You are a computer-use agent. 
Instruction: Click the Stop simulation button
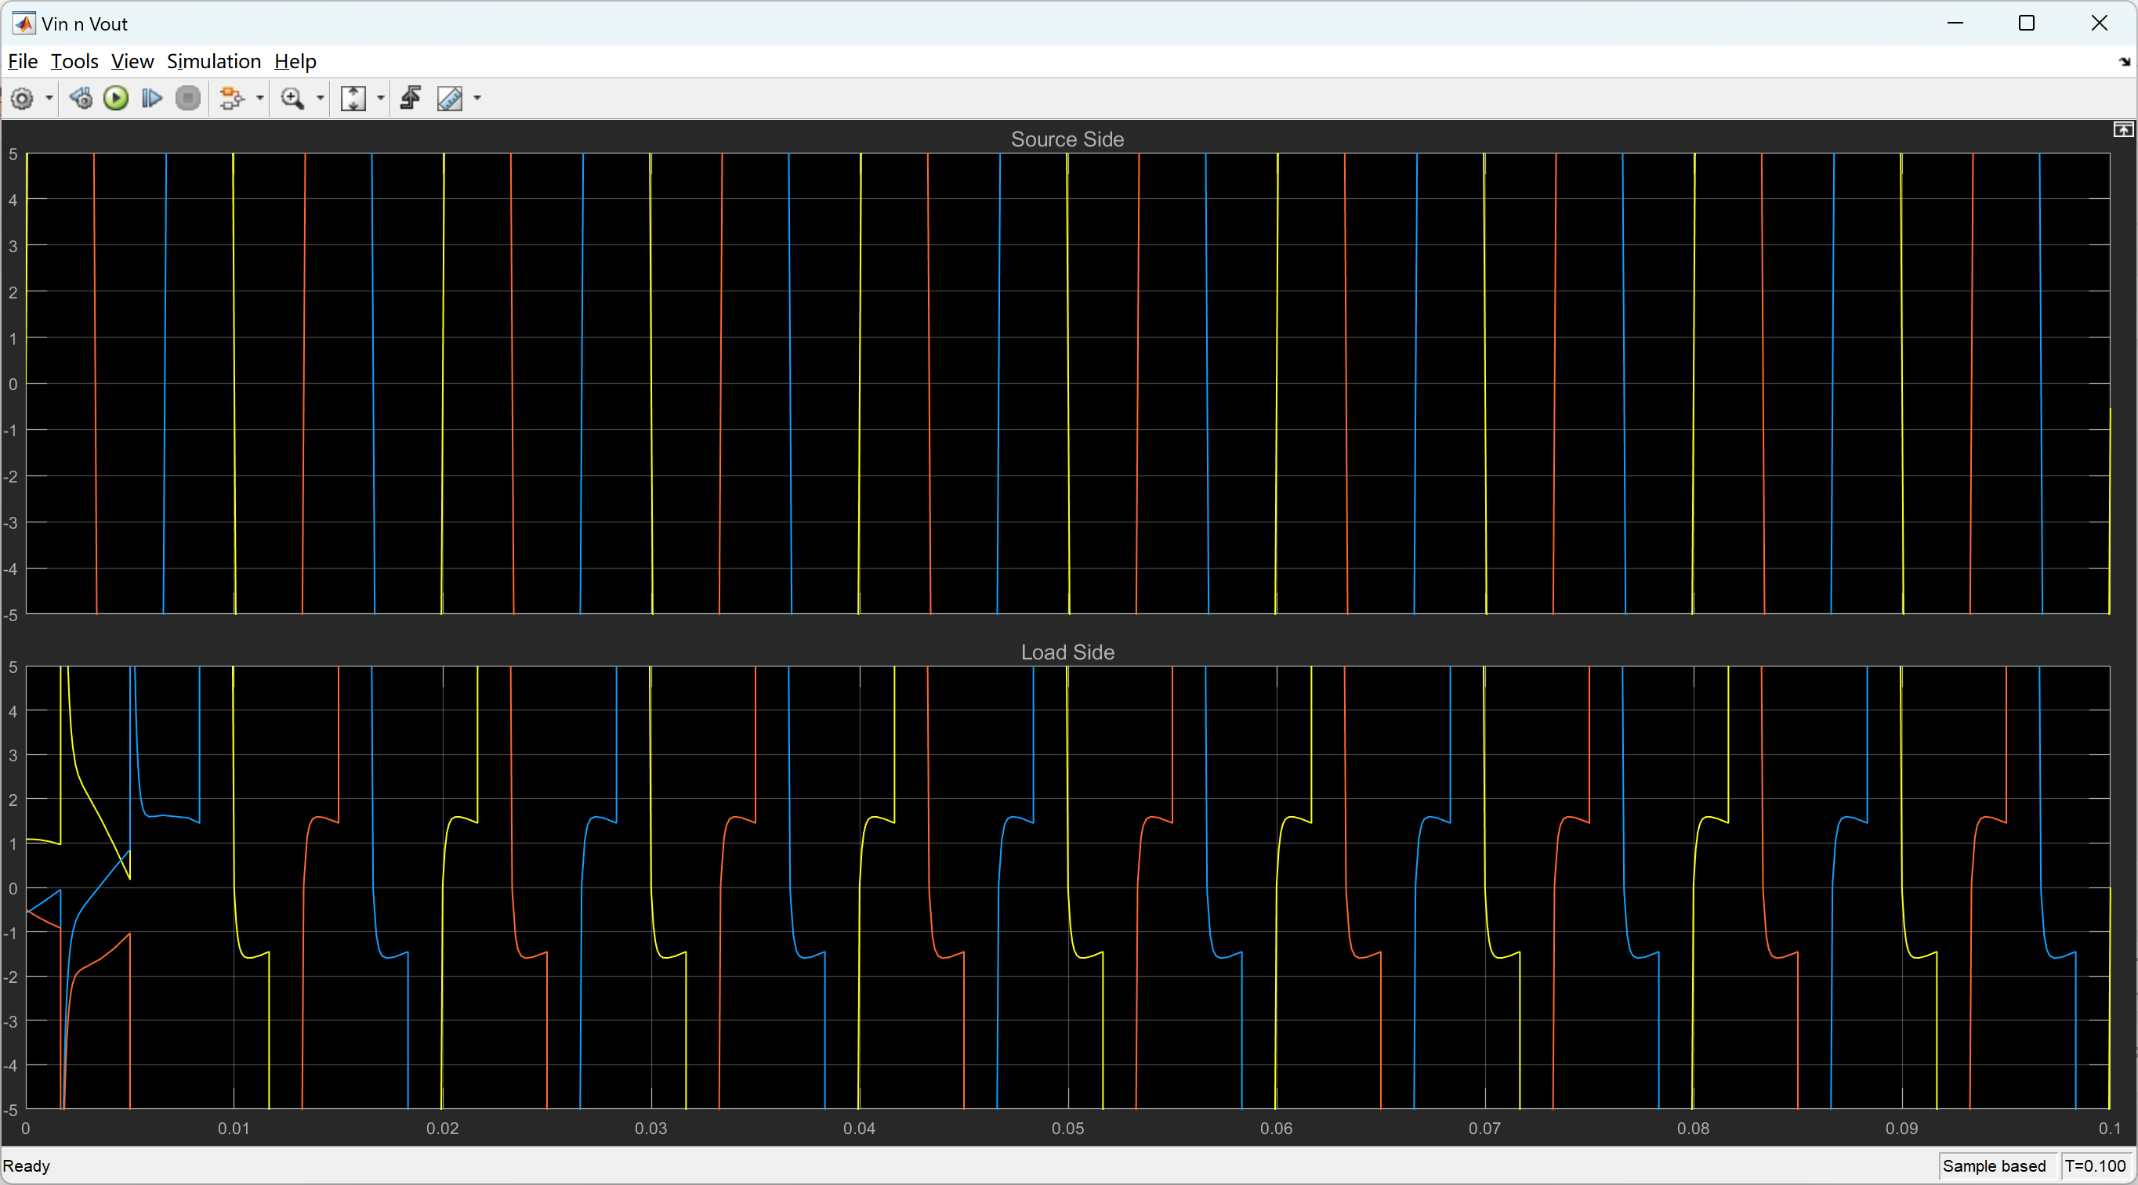point(188,99)
